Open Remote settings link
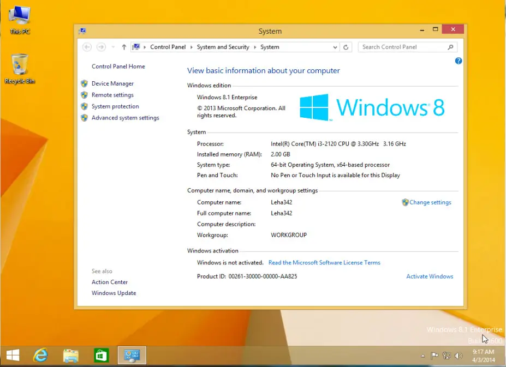The width and height of the screenshot is (506, 367). click(112, 95)
